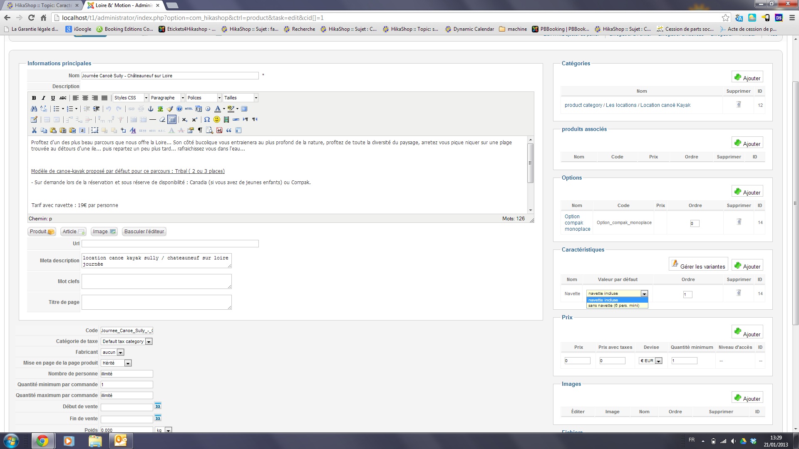Open the Polices font dropdown
This screenshot has height=449, width=799.
204,98
